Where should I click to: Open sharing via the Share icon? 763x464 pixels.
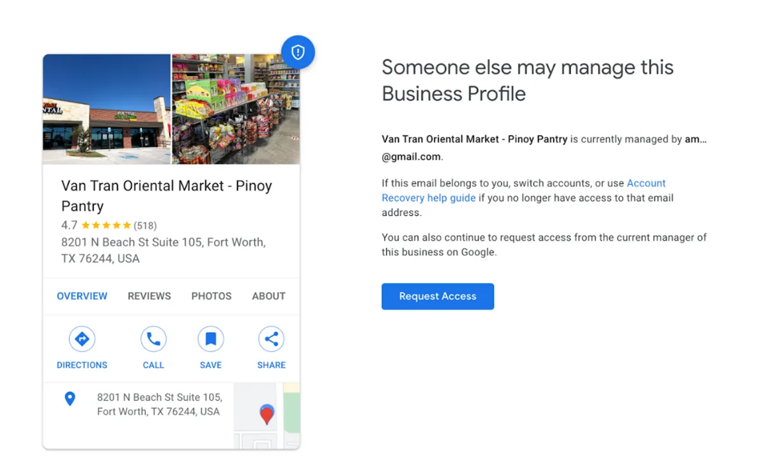coord(271,339)
